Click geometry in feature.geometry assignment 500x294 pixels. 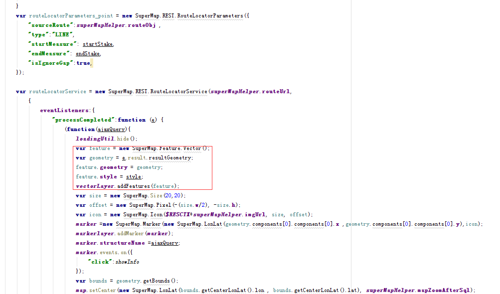pyautogui.click(x=114, y=167)
